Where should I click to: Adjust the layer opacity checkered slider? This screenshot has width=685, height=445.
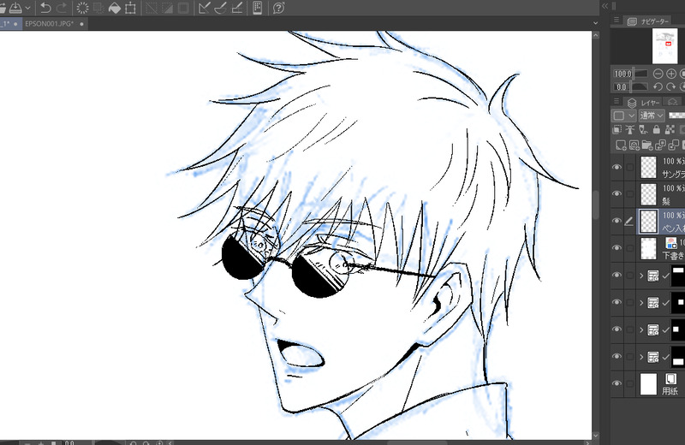(676, 116)
